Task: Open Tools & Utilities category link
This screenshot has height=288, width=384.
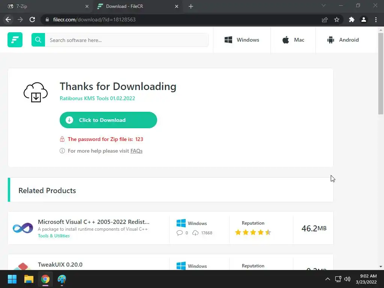Action: coord(54,235)
